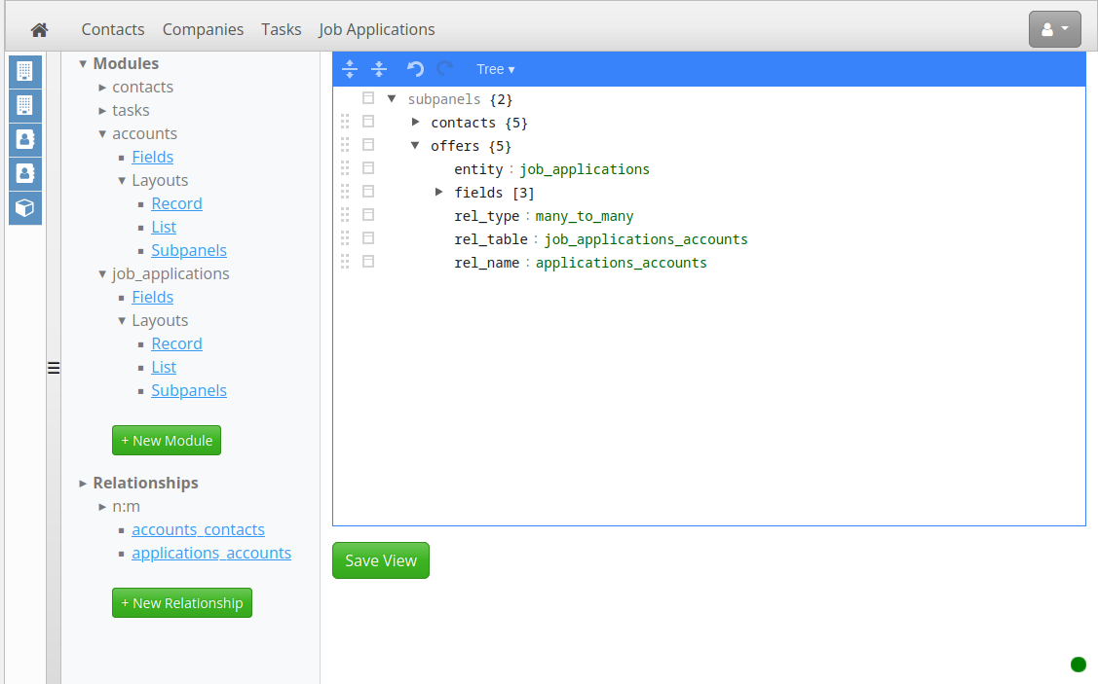Open the Companies menu item
The width and height of the screenshot is (1098, 684).
pos(203,29)
